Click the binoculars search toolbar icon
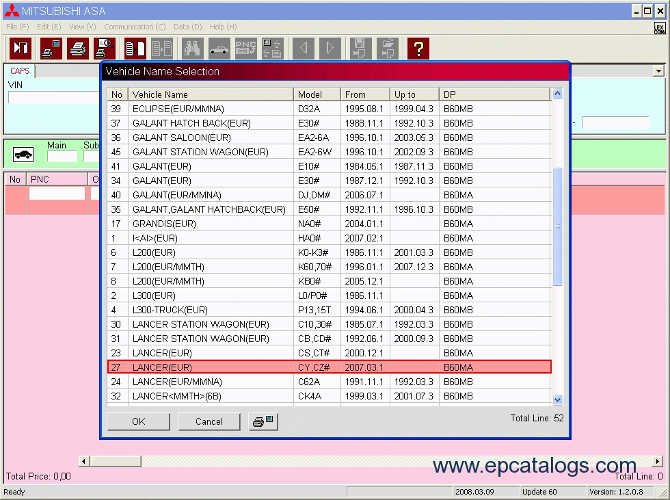The image size is (670, 500). coord(193,49)
